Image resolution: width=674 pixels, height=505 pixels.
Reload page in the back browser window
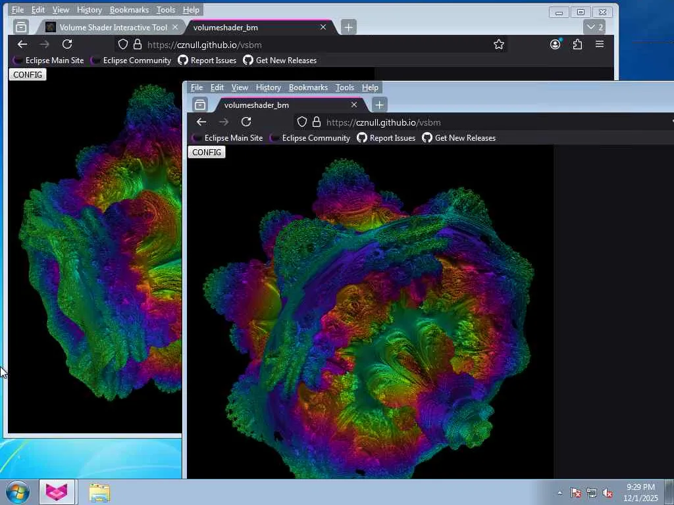pyautogui.click(x=67, y=44)
